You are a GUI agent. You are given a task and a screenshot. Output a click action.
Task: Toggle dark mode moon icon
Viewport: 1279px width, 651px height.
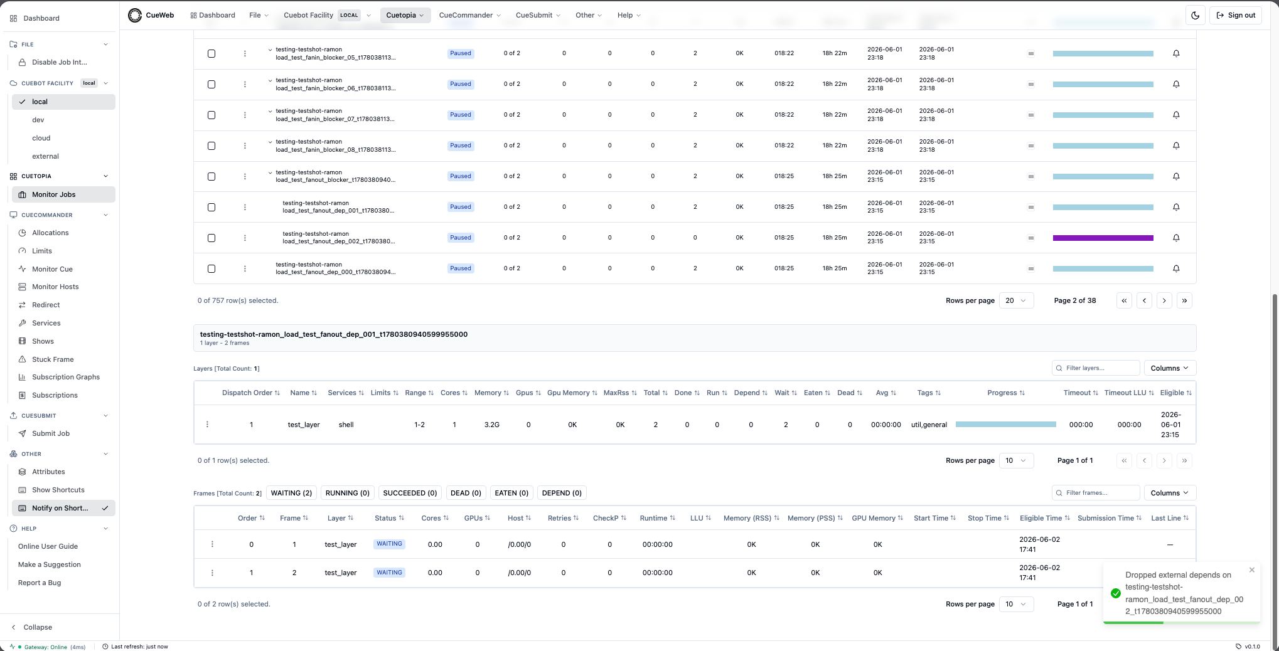tap(1195, 15)
